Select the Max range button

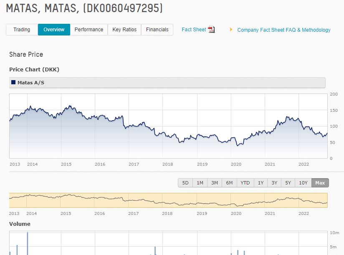coord(320,183)
